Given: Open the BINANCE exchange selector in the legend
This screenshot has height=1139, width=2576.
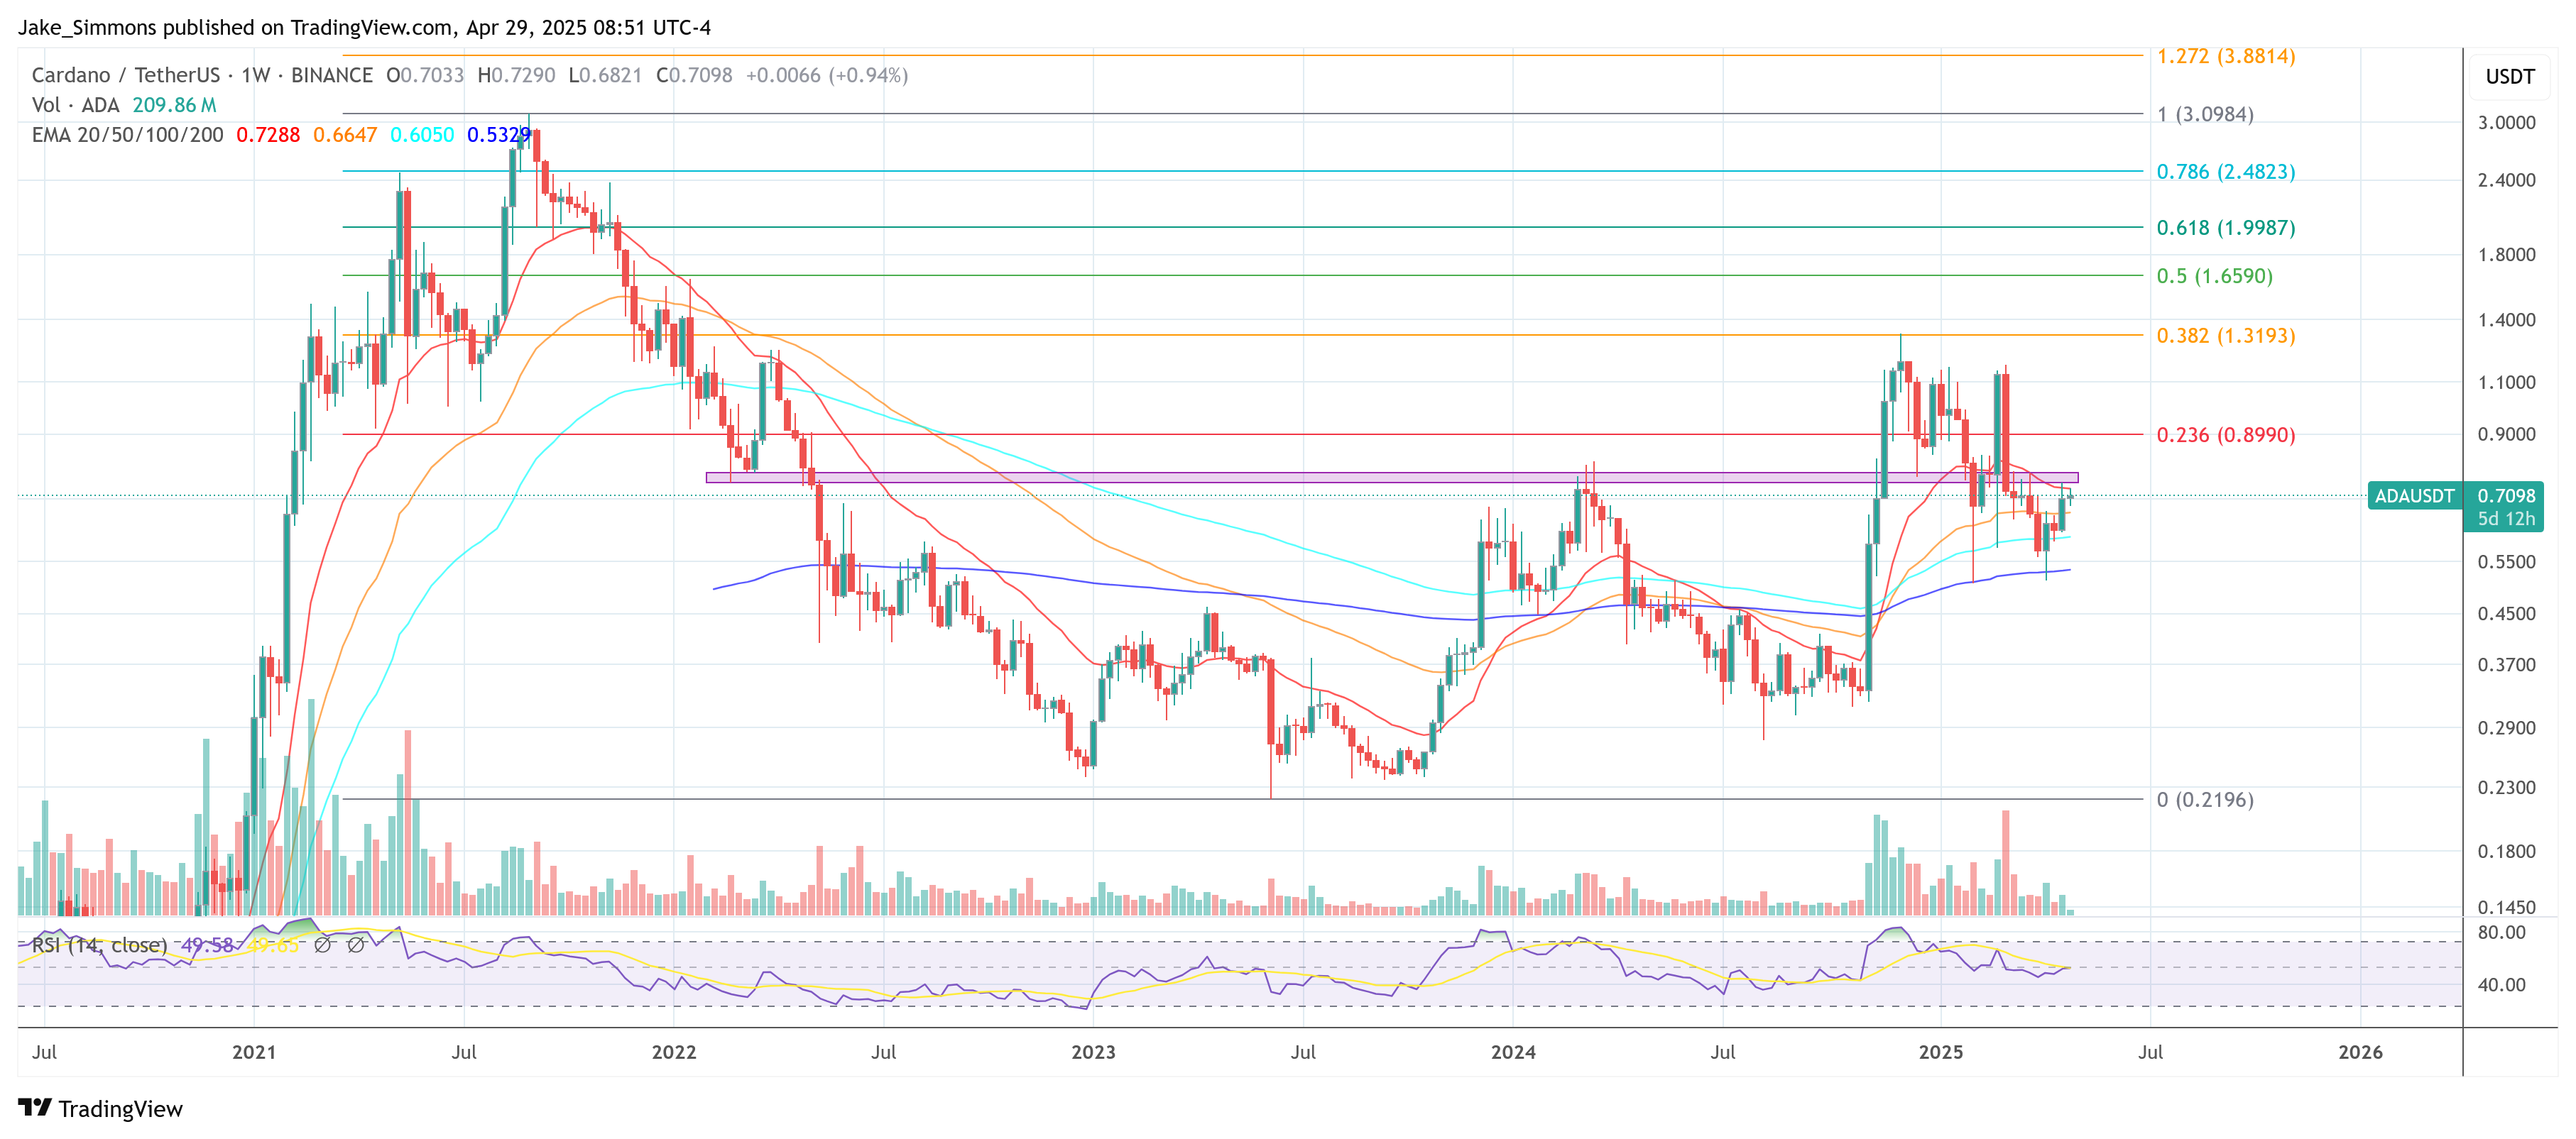Looking at the screenshot, I should pos(330,75).
